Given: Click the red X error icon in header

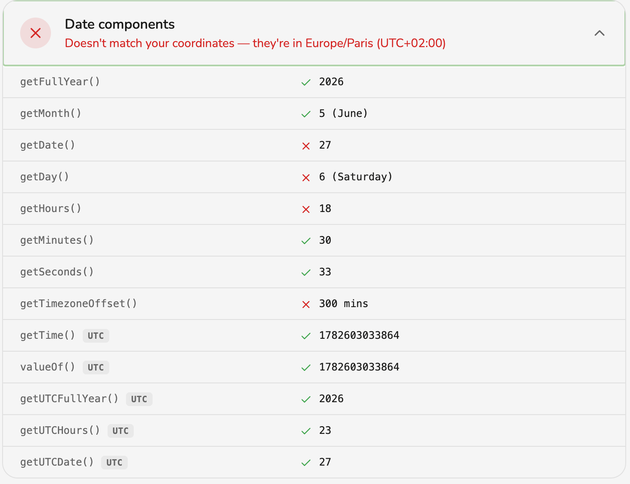Looking at the screenshot, I should click(36, 33).
